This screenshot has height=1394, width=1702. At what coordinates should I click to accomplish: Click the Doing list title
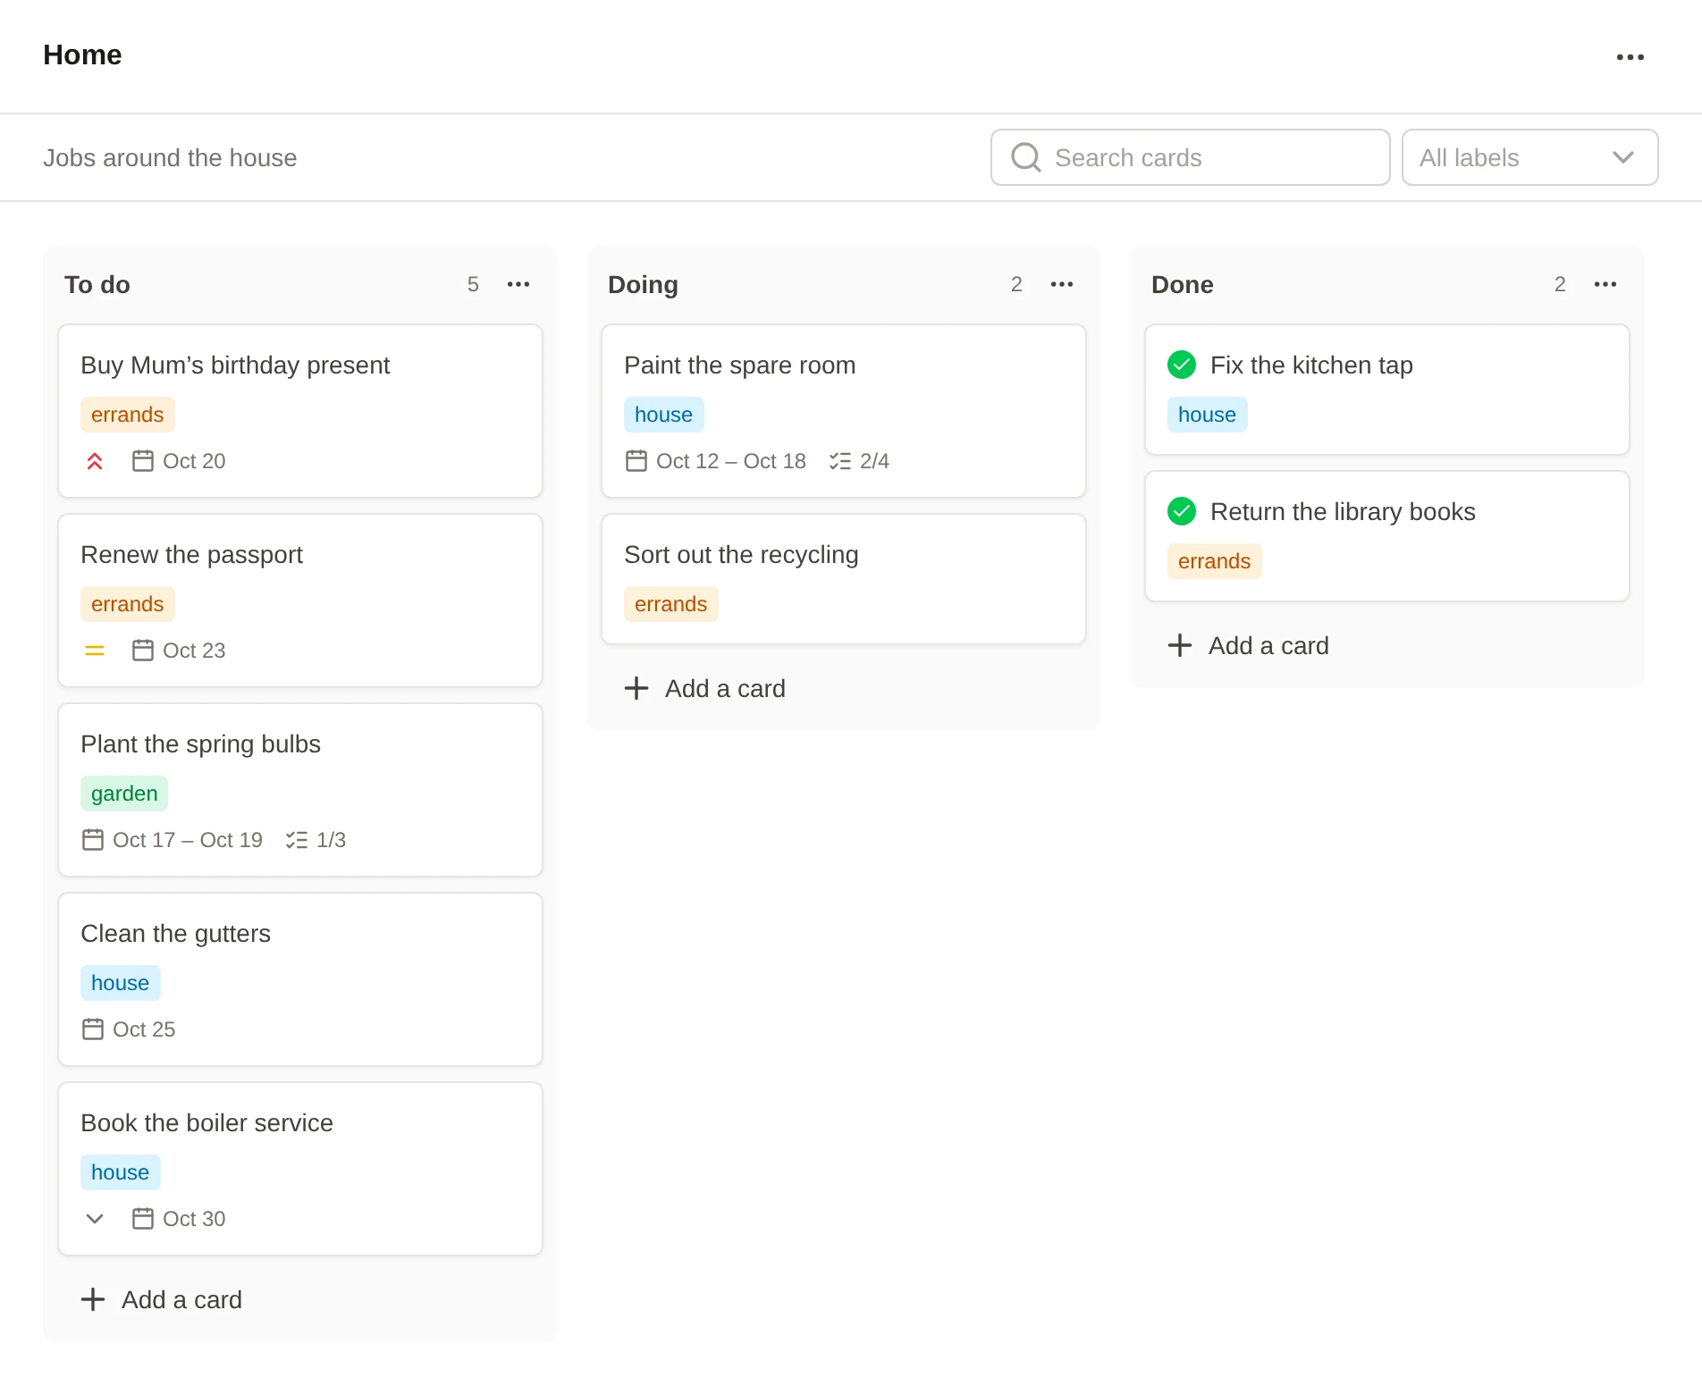[643, 284]
